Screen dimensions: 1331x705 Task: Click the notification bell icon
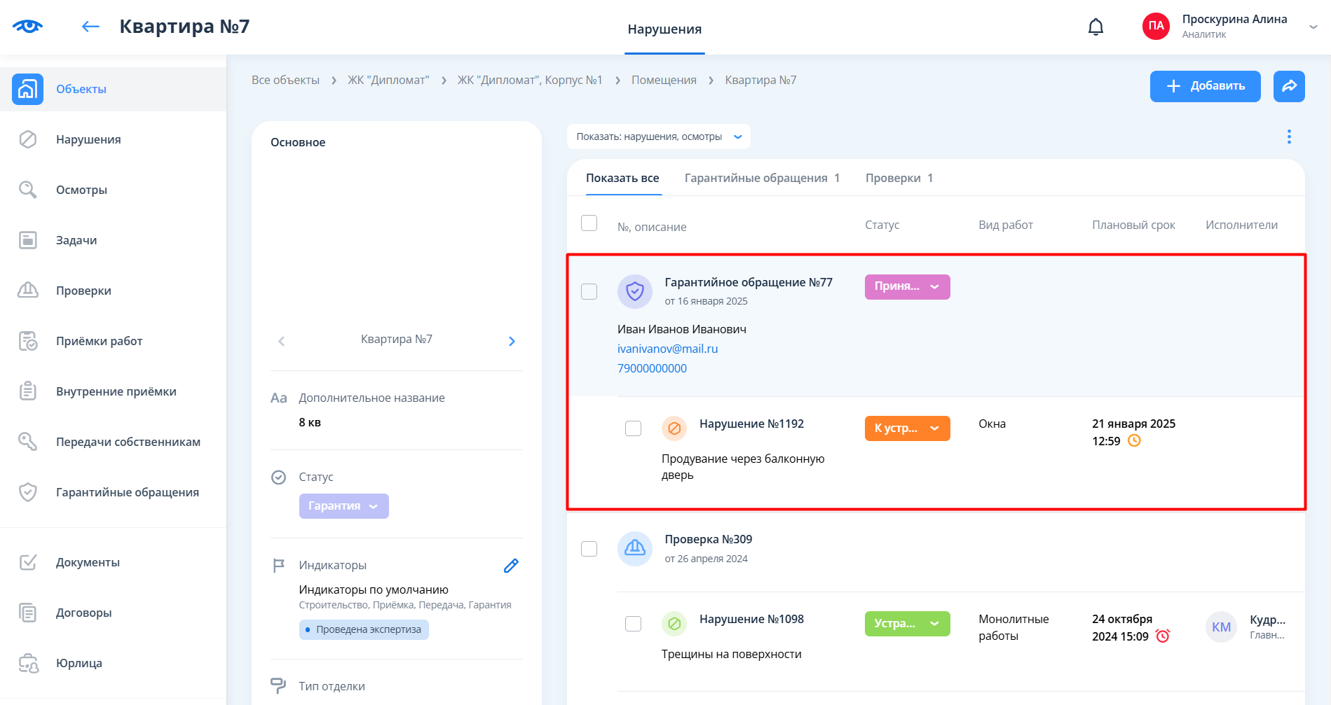pos(1095,27)
